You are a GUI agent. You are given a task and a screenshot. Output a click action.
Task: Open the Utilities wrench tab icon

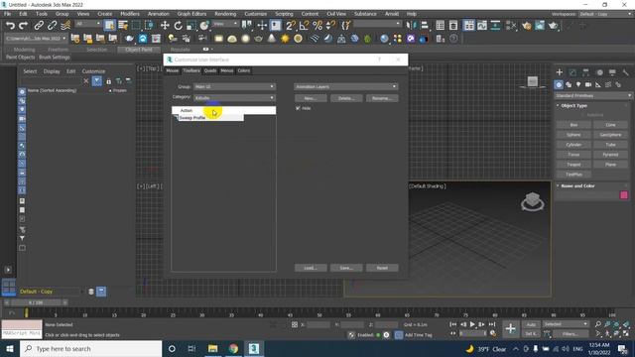pos(626,72)
